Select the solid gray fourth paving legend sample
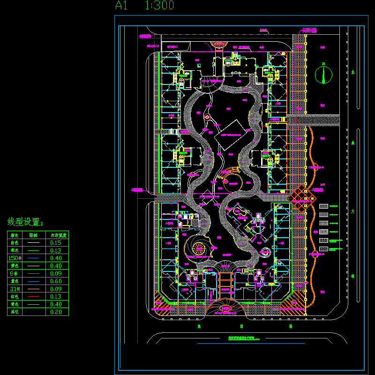The height and width of the screenshot is (375, 375). pos(323,232)
